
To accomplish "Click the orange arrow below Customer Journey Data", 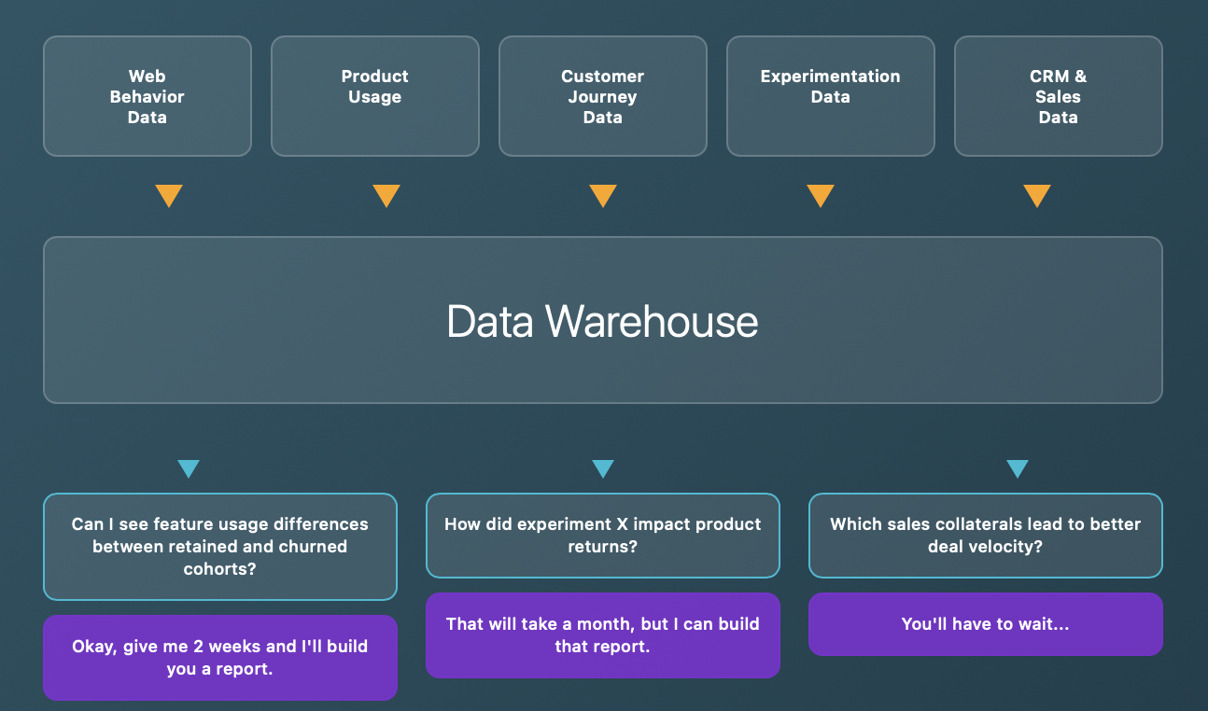I will (x=603, y=196).
